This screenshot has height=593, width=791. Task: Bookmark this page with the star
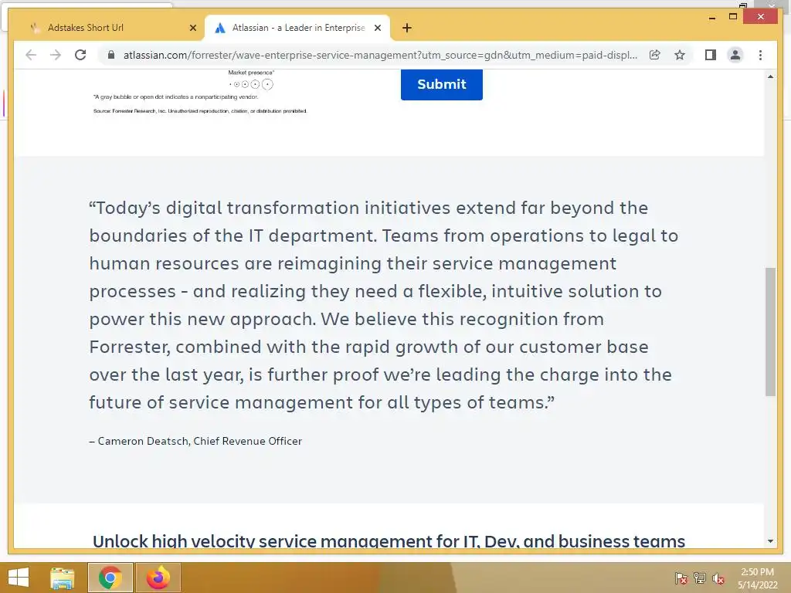(680, 55)
